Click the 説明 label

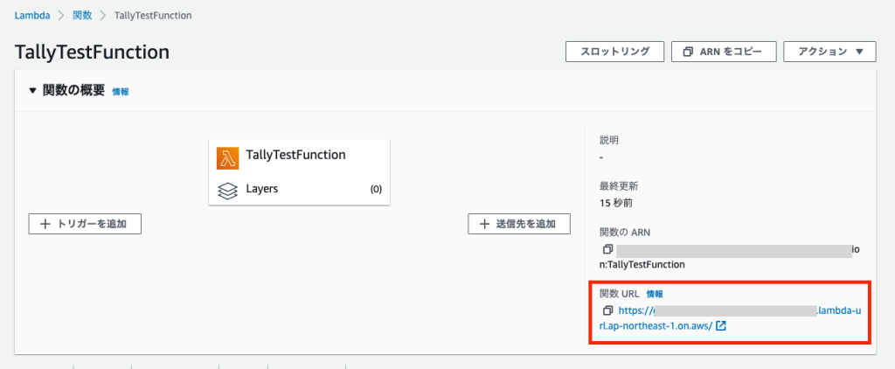coord(609,140)
